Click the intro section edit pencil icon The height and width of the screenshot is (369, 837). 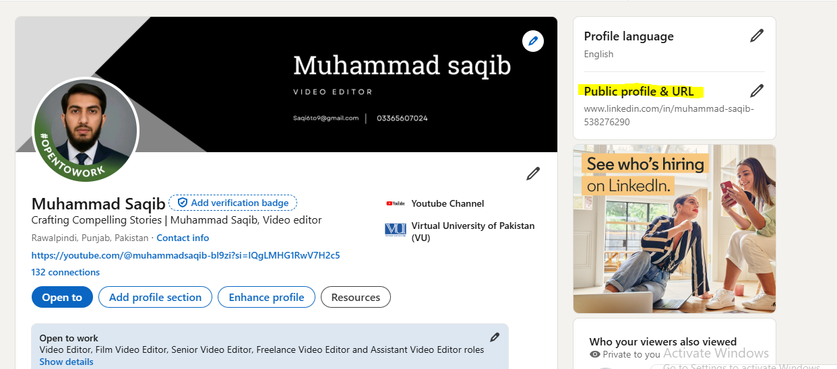point(533,174)
